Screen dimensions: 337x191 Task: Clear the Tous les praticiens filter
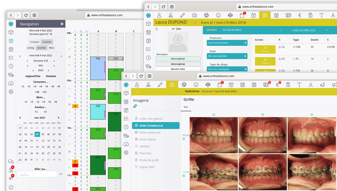coord(246,43)
